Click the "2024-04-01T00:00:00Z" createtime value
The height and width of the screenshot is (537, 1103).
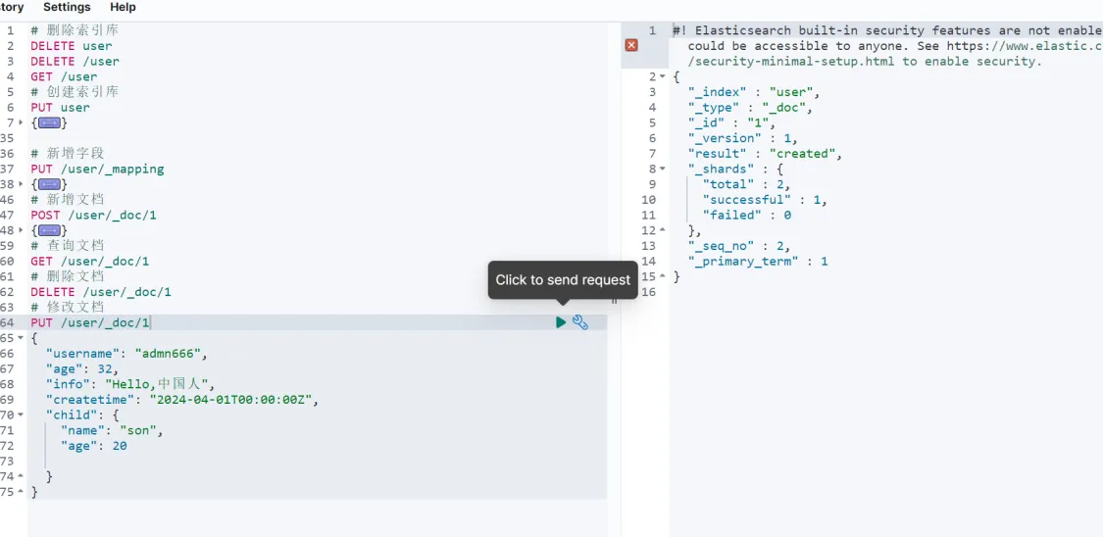tap(230, 400)
